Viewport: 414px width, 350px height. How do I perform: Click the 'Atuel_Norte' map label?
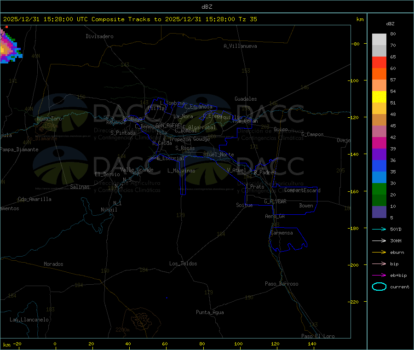218,155
